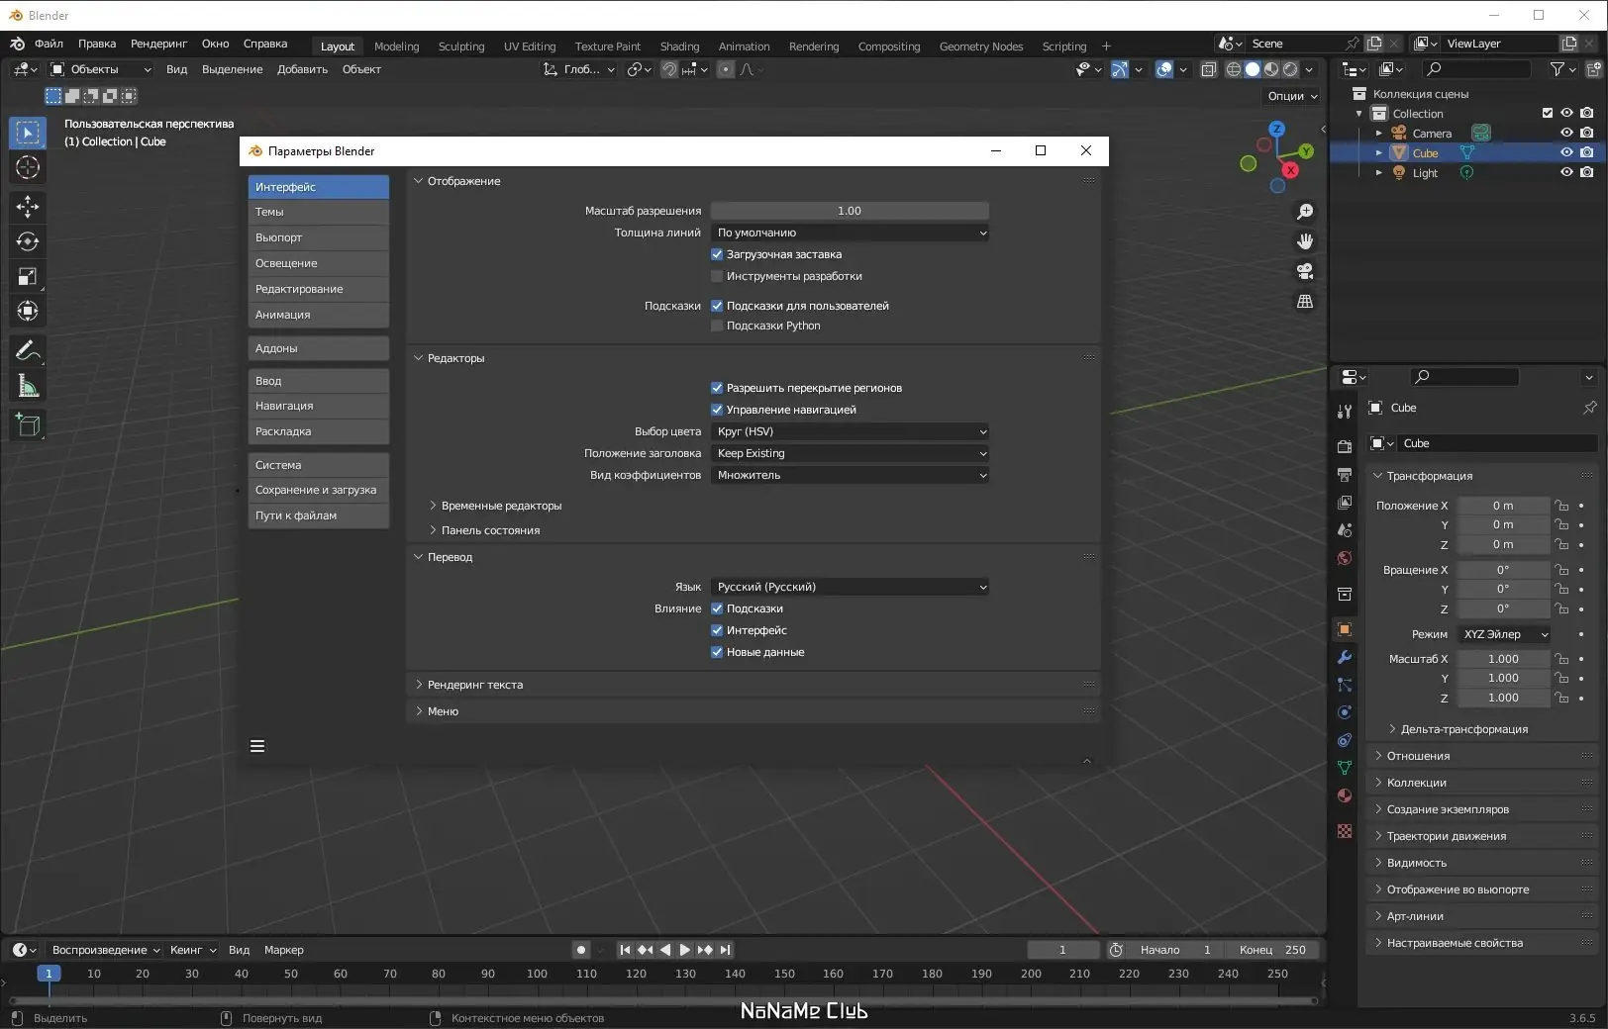Open the Язык language dropdown

click(x=850, y=587)
